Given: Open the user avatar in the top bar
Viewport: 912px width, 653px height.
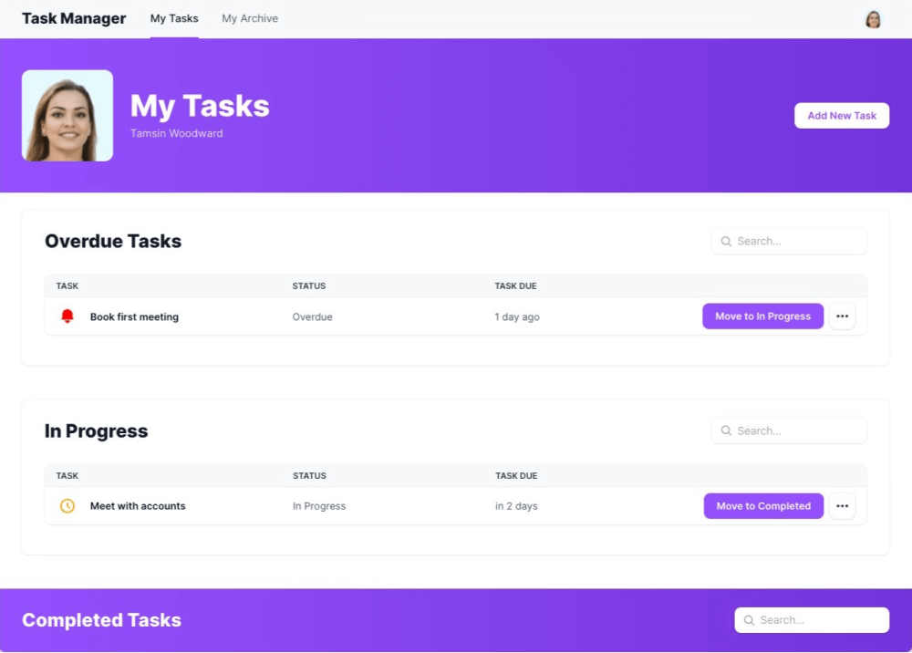Looking at the screenshot, I should point(873,18).
